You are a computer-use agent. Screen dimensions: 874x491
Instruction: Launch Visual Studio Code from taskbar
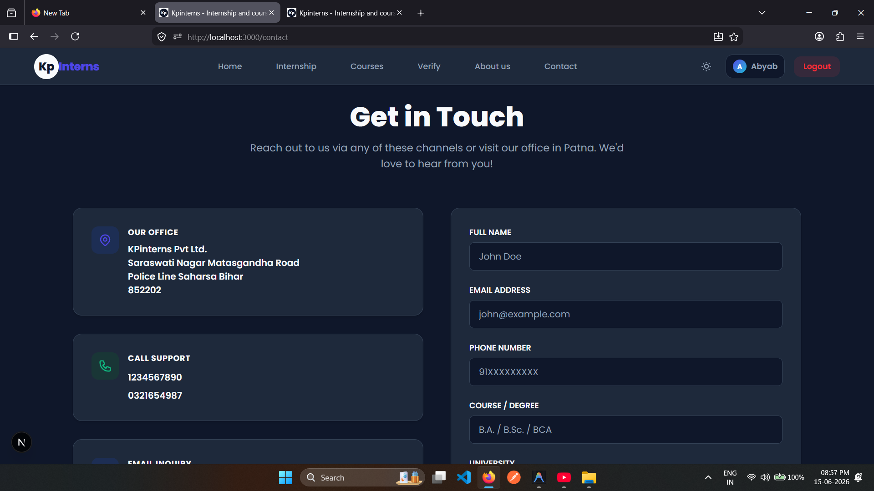click(x=464, y=477)
